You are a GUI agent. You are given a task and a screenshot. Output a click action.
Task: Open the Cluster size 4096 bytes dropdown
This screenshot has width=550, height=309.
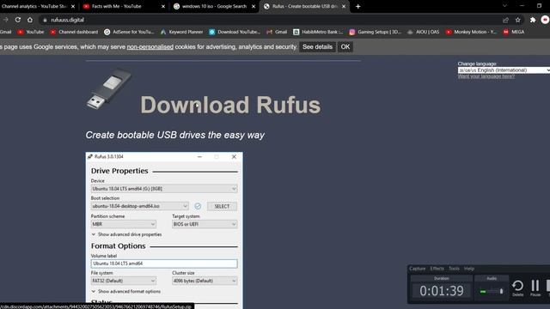205,281
